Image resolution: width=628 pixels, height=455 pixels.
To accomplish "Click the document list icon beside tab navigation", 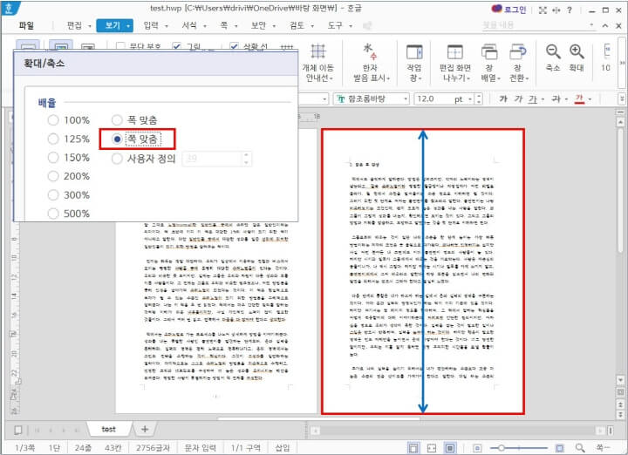I will click(x=18, y=431).
